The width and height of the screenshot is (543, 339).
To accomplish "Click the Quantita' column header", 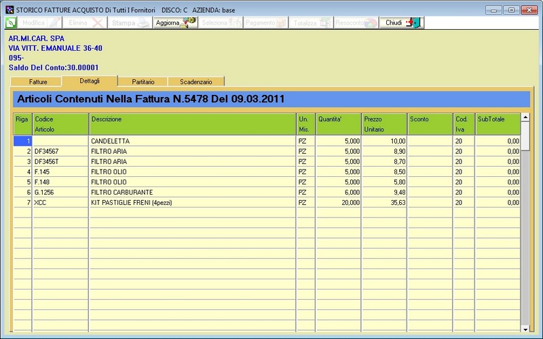I will [x=338, y=124].
